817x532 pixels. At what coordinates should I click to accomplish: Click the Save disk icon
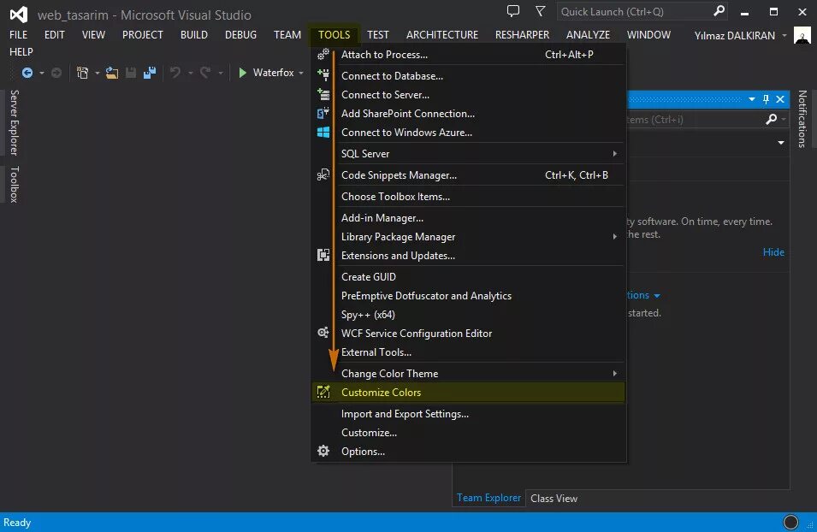pos(131,73)
